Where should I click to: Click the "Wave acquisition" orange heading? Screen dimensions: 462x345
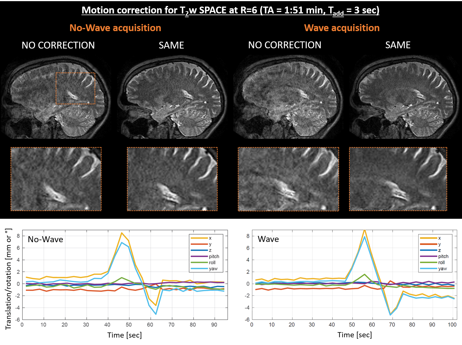coord(342,28)
